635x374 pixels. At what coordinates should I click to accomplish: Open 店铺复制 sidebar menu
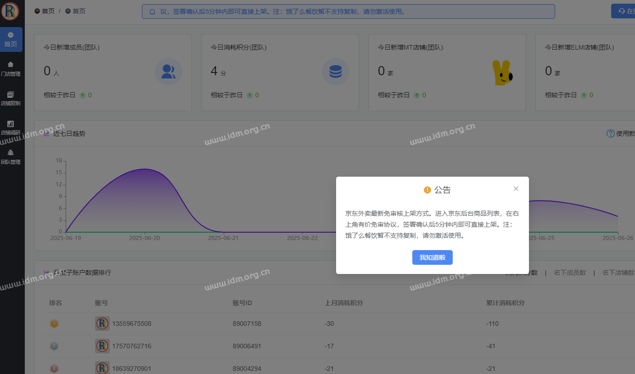(x=11, y=98)
